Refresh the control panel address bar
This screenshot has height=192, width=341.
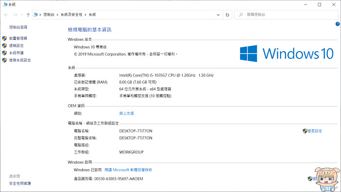[x=227, y=15]
